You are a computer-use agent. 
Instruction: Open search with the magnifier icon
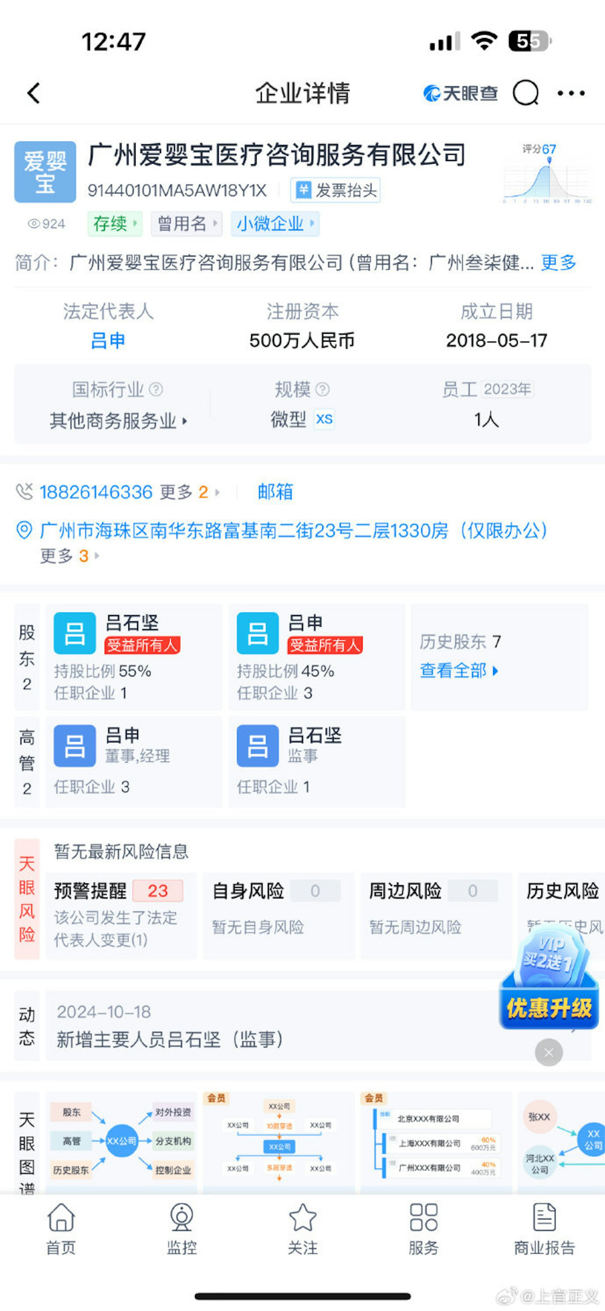tap(525, 93)
